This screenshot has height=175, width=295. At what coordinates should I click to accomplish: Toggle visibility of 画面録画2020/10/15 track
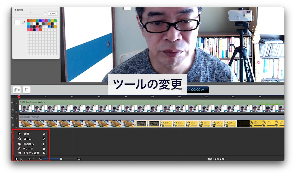pos(13,117)
